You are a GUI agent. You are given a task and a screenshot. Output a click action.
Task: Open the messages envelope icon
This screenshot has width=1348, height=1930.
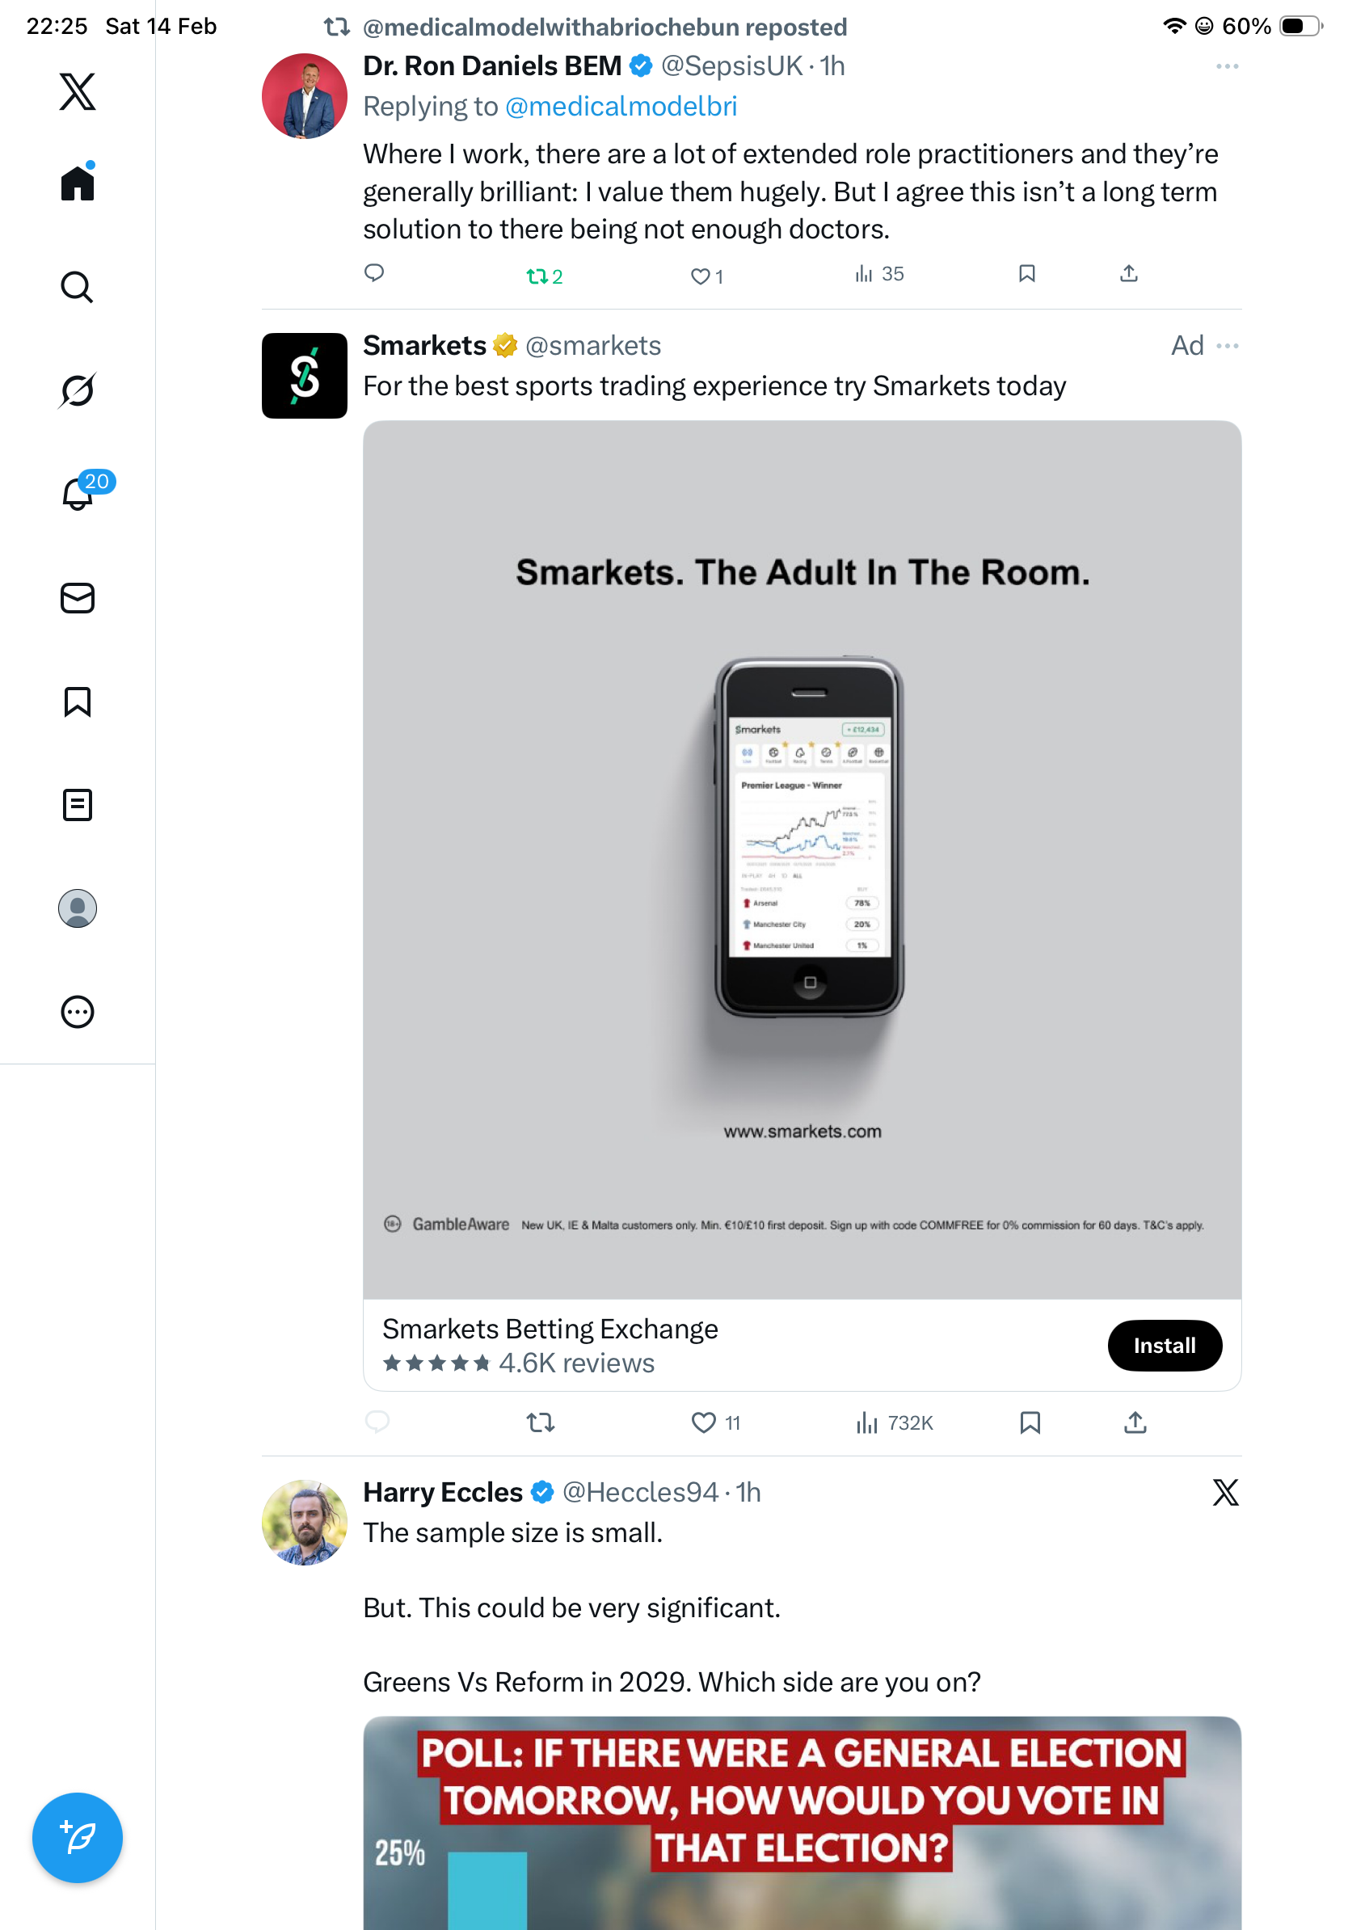[78, 597]
